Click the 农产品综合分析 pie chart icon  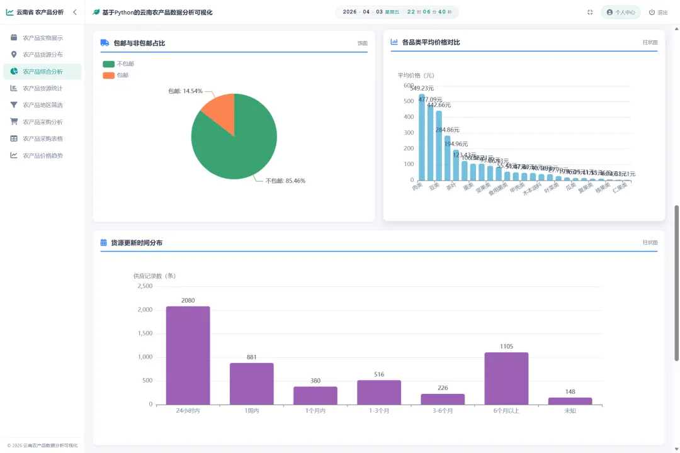click(x=14, y=71)
